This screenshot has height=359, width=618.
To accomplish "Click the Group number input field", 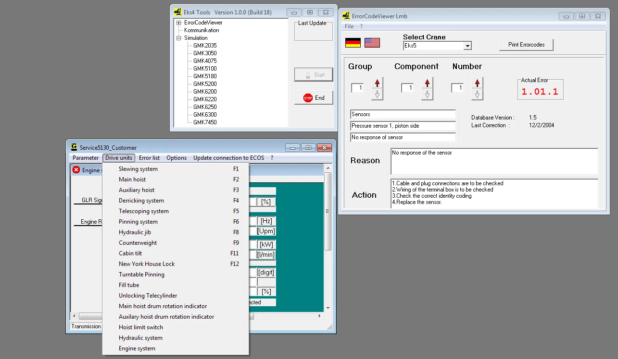I will (x=357, y=88).
